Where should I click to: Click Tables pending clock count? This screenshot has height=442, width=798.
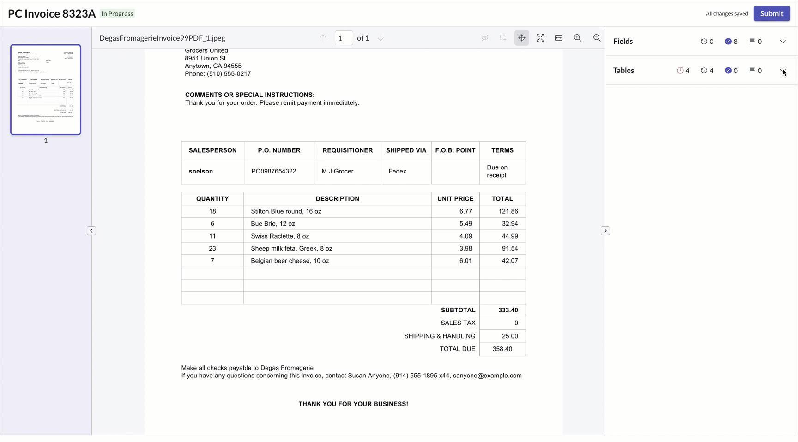click(x=707, y=71)
